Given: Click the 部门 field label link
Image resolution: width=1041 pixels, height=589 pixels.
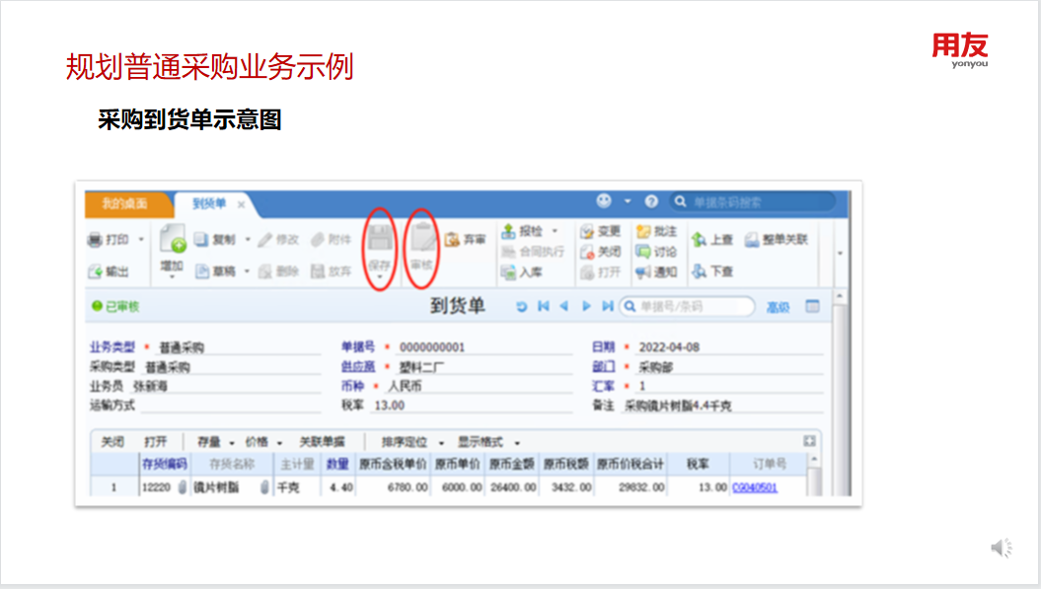Looking at the screenshot, I should click(604, 367).
